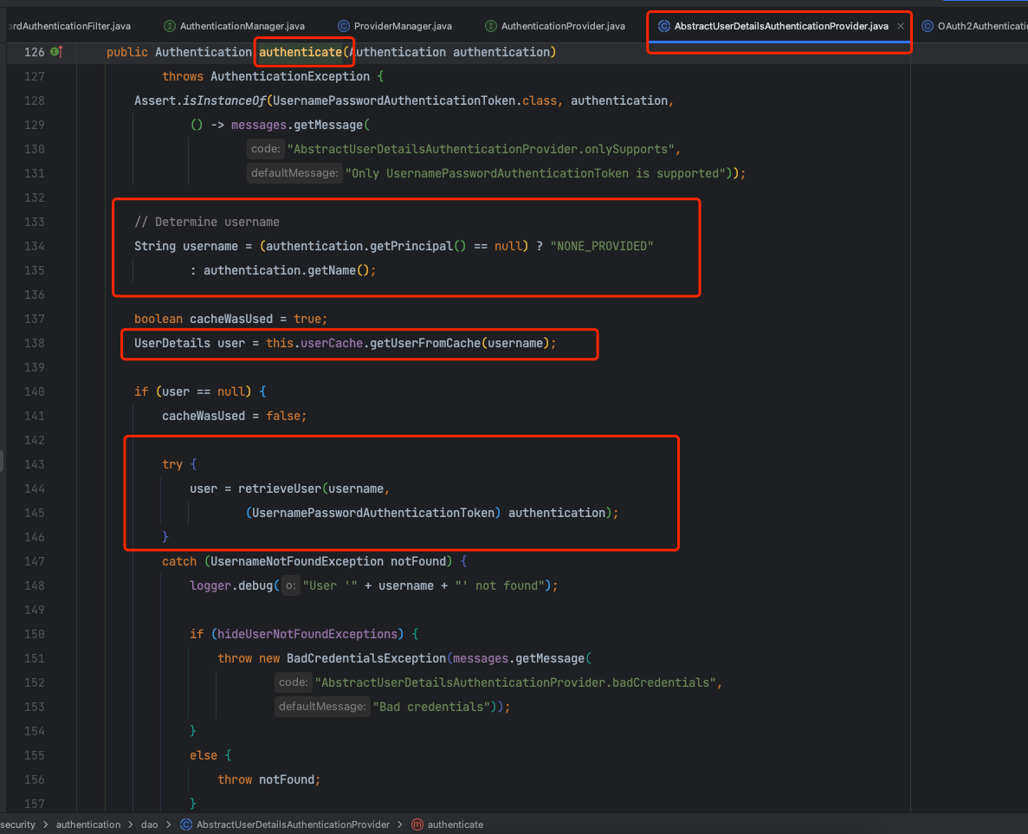Close the AbstractUserDetailsAuthenticationProvider.java tab
The width and height of the screenshot is (1028, 834).
(x=901, y=26)
